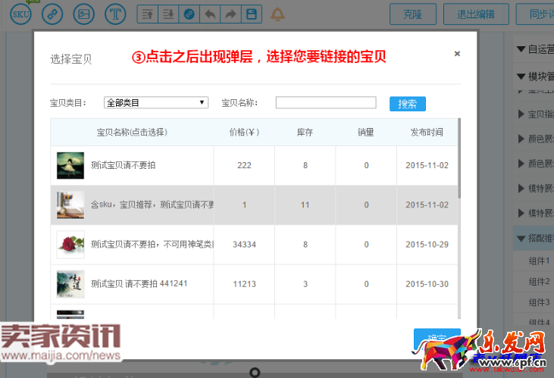Select item 测试宝贝 请不要拍 441241
Screen dimensions: 554x378
tap(139, 283)
